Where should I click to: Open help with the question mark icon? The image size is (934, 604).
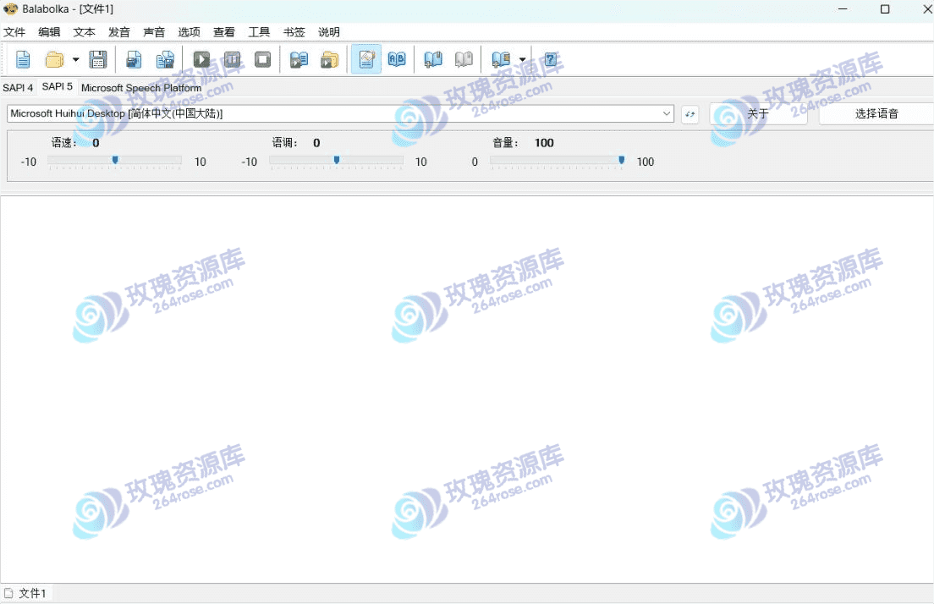(551, 59)
